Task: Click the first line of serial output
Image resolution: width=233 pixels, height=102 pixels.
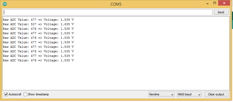Action: tap(38, 20)
